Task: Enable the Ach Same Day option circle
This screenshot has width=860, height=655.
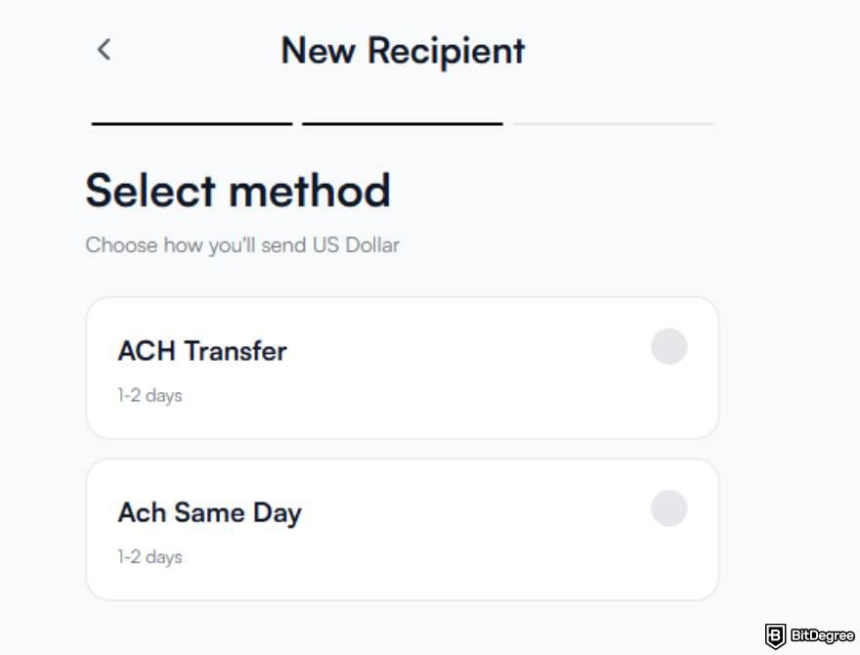Action: coord(668,508)
